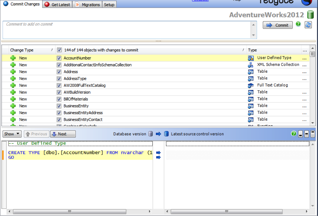Screen dimensions: 318x216
Task: Open the Migrations tab
Action: coord(88,5)
